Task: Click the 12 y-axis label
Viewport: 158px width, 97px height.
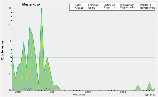Action: click(9, 57)
